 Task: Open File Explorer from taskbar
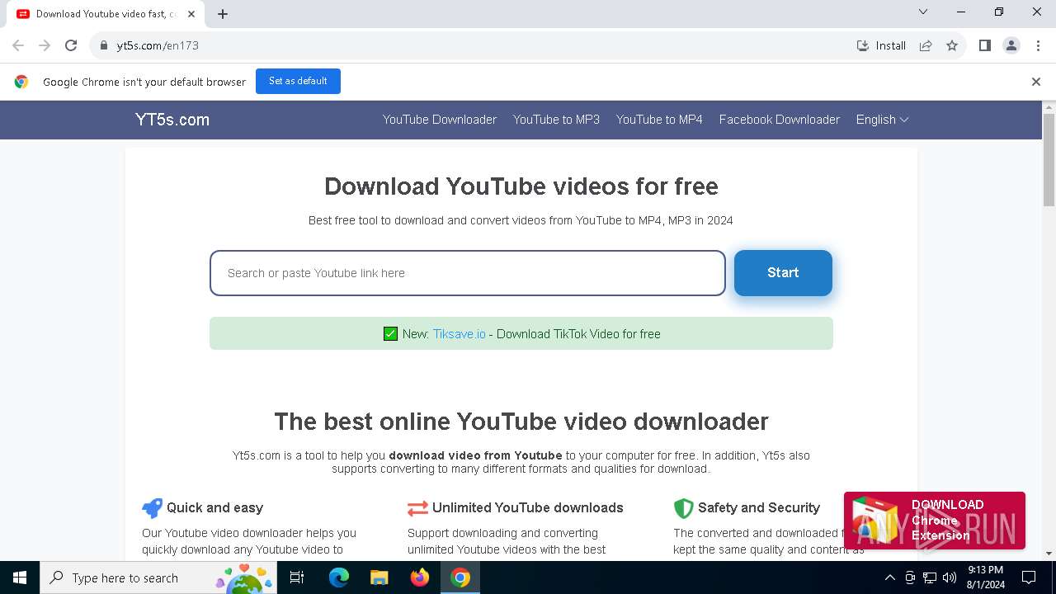[379, 577]
